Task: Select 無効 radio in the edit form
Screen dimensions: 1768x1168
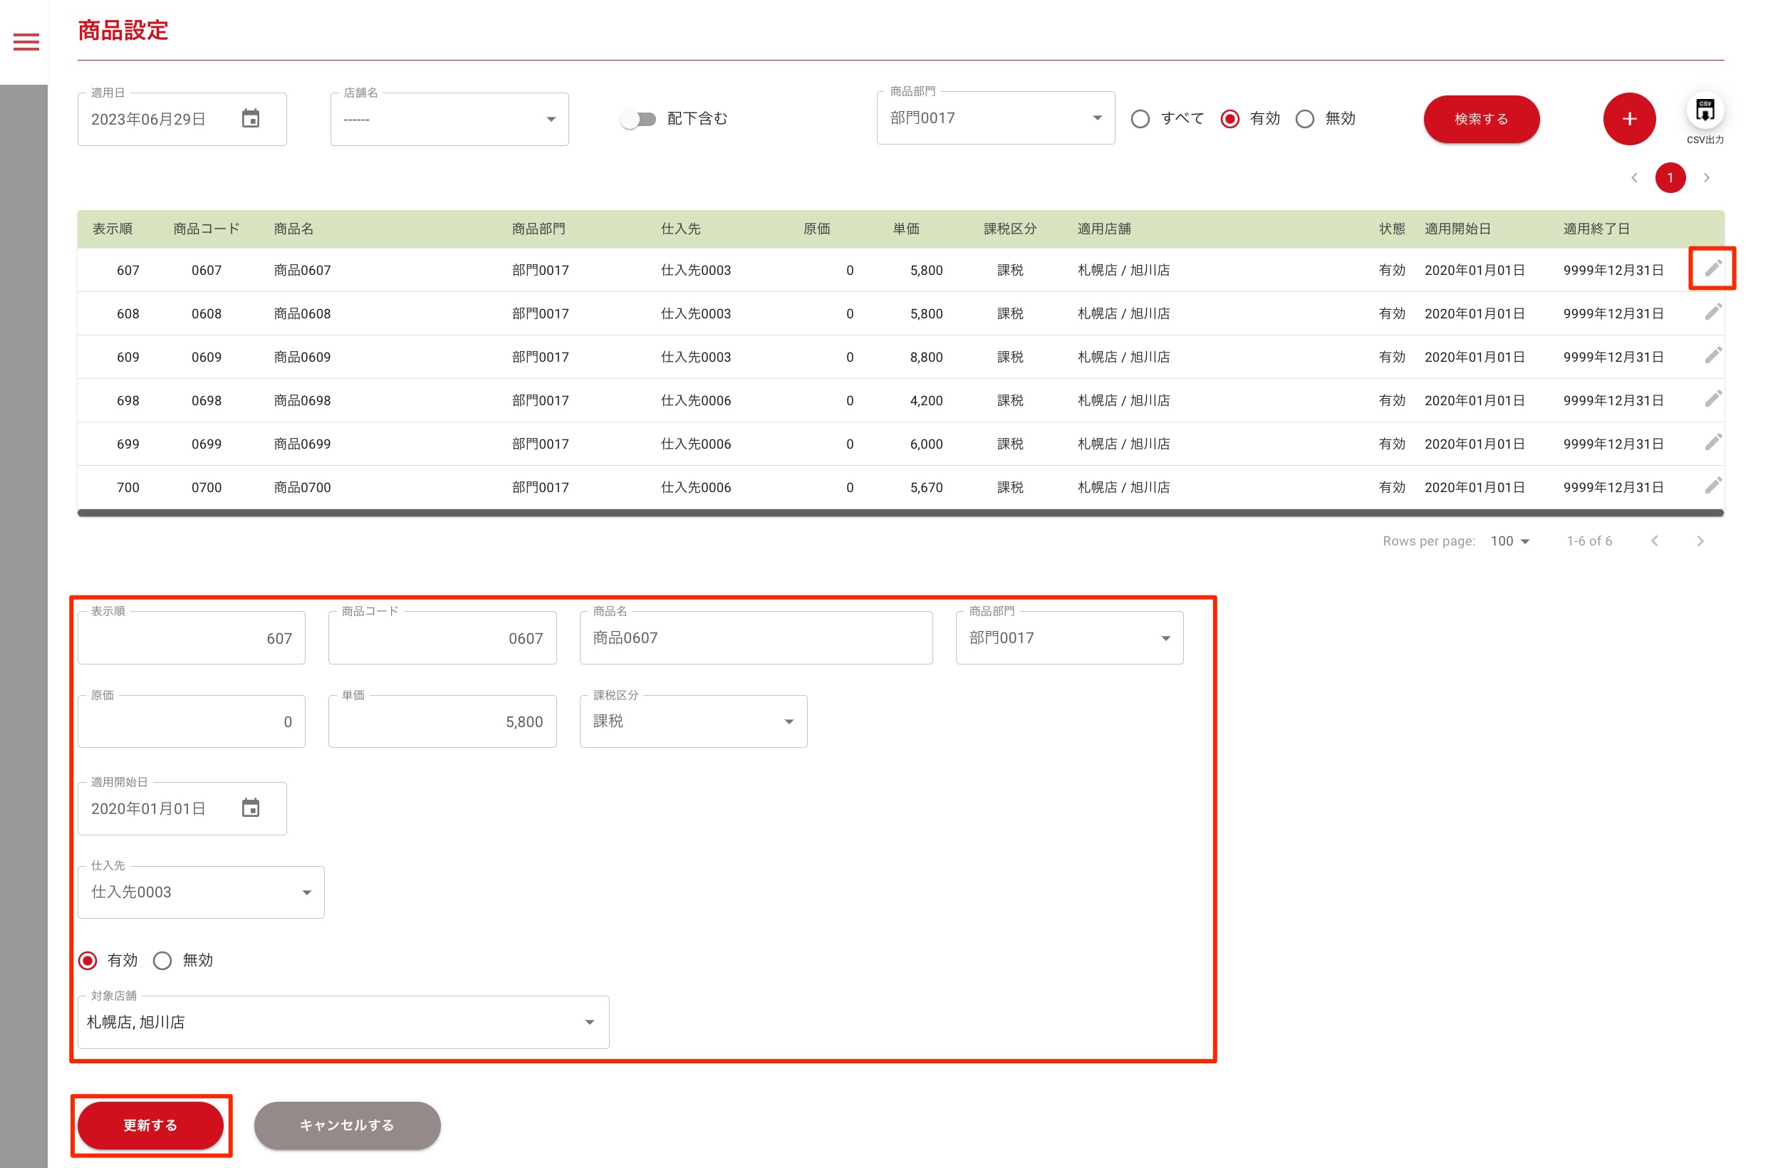Action: pyautogui.click(x=162, y=961)
